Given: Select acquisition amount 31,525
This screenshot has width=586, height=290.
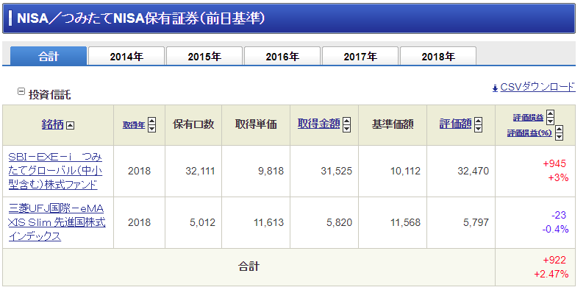Looking at the screenshot, I should click(336, 171).
